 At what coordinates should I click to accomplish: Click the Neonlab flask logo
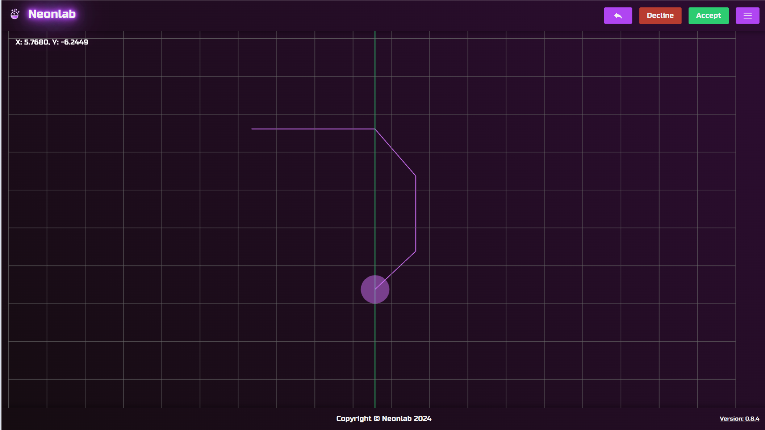pos(15,14)
